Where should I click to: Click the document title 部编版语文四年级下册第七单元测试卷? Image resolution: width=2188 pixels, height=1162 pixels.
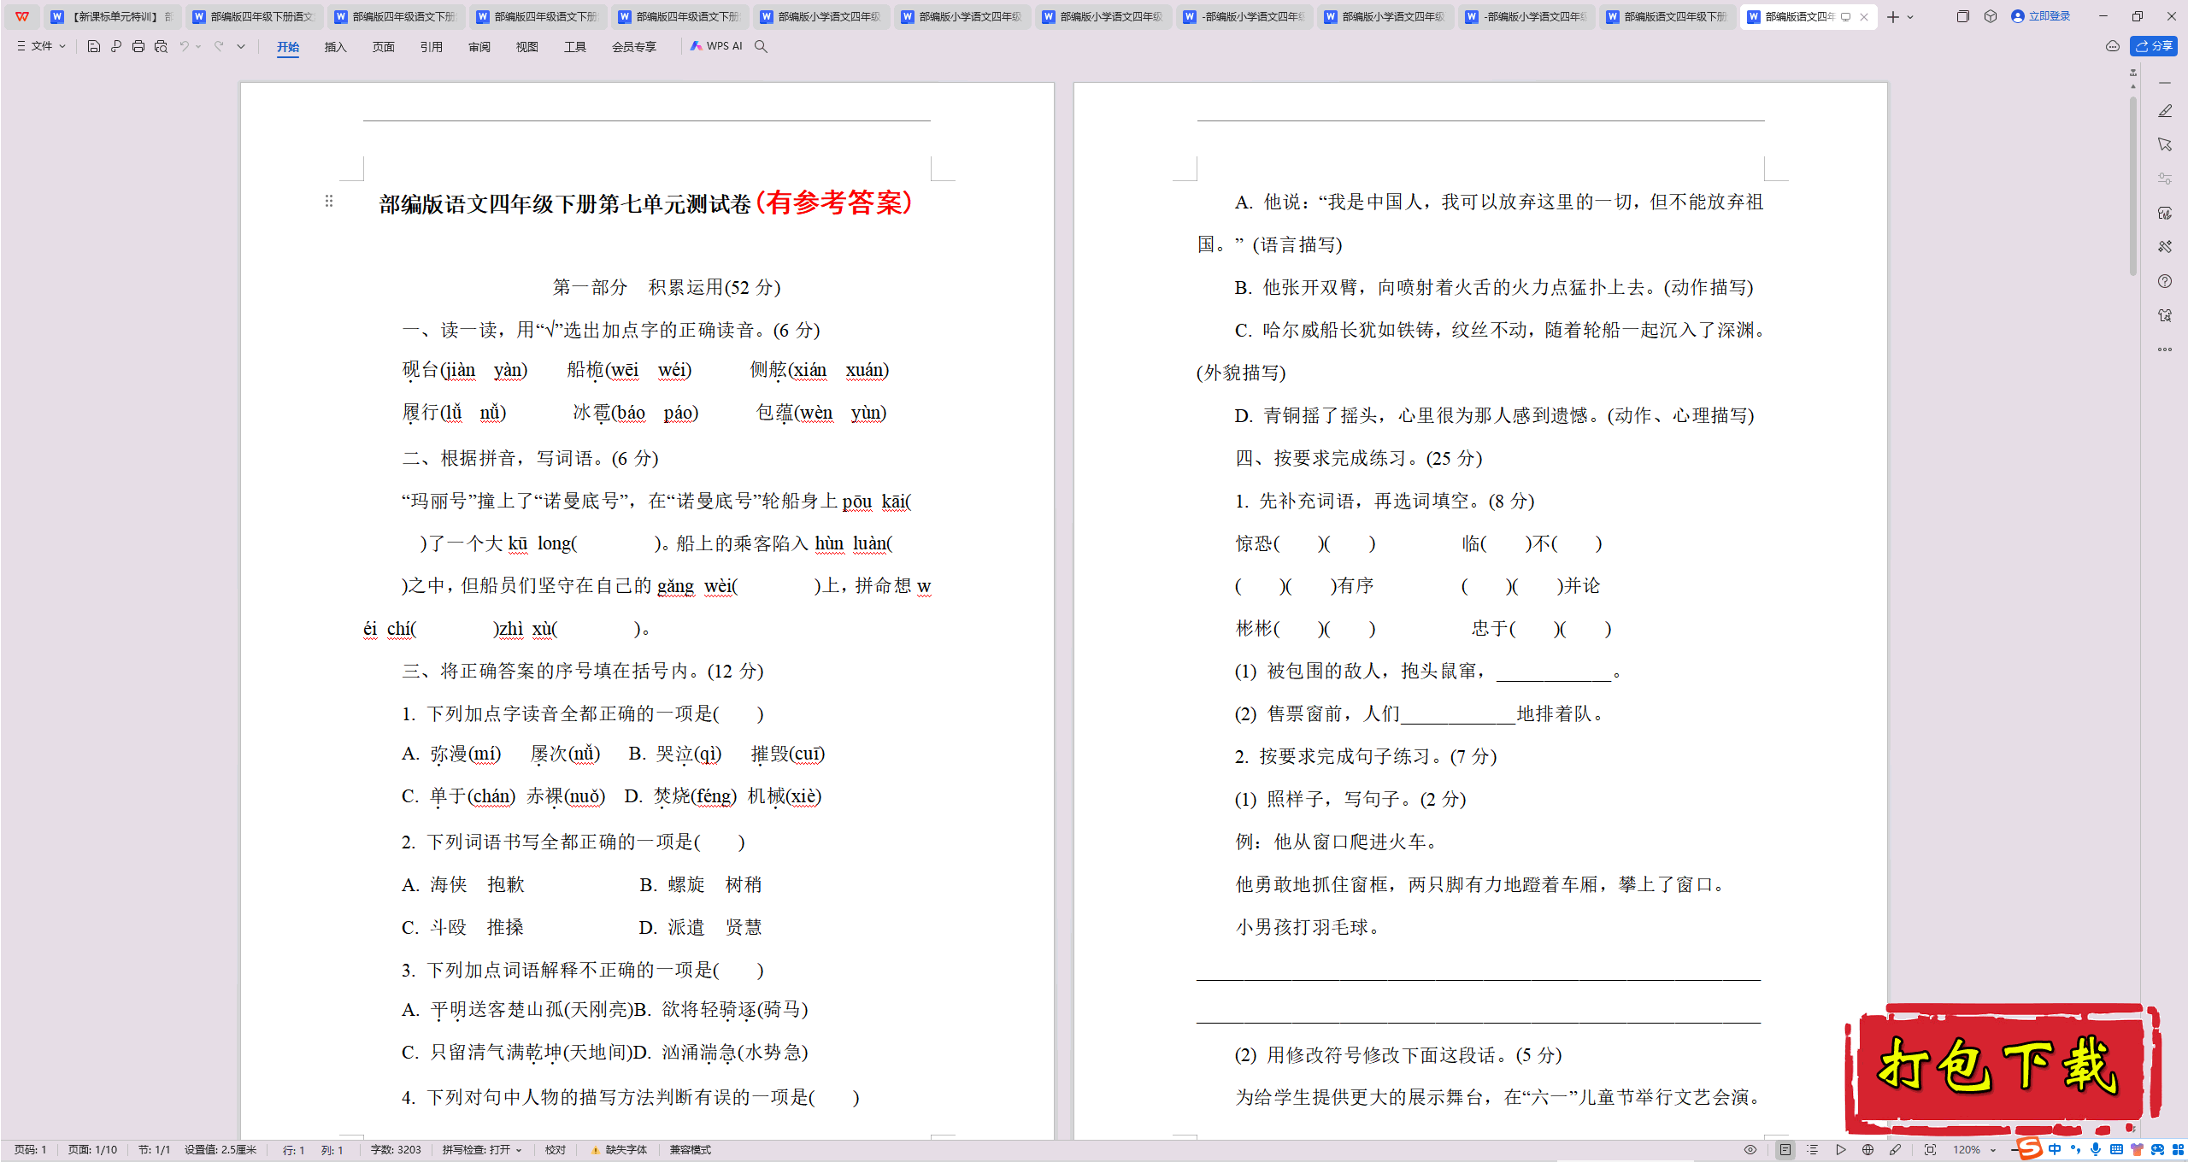pyautogui.click(x=565, y=204)
